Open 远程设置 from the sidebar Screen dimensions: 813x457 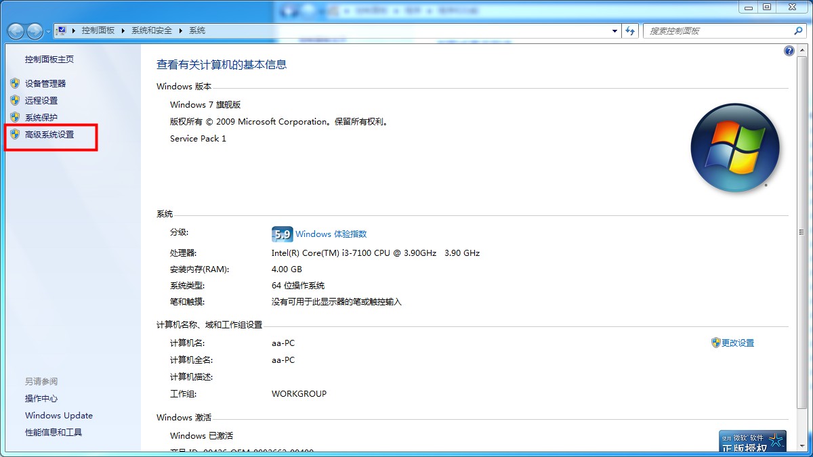(41, 100)
